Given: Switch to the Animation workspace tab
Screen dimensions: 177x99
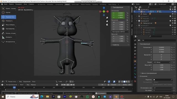Looking at the screenshot, I should tap(50, 4).
